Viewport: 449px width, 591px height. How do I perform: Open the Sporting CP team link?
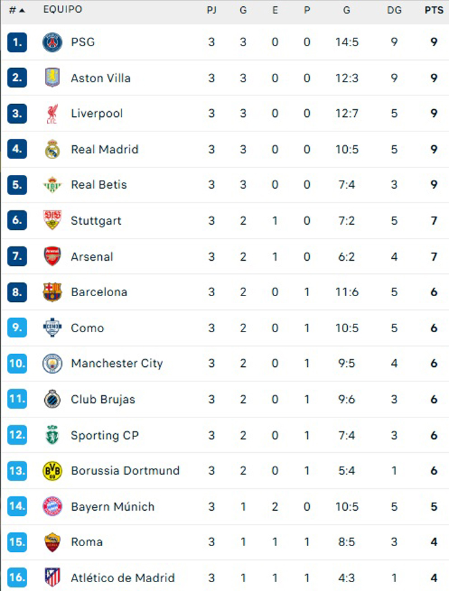click(104, 435)
